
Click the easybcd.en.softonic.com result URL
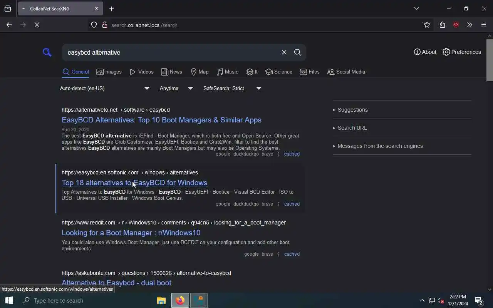[130, 172]
